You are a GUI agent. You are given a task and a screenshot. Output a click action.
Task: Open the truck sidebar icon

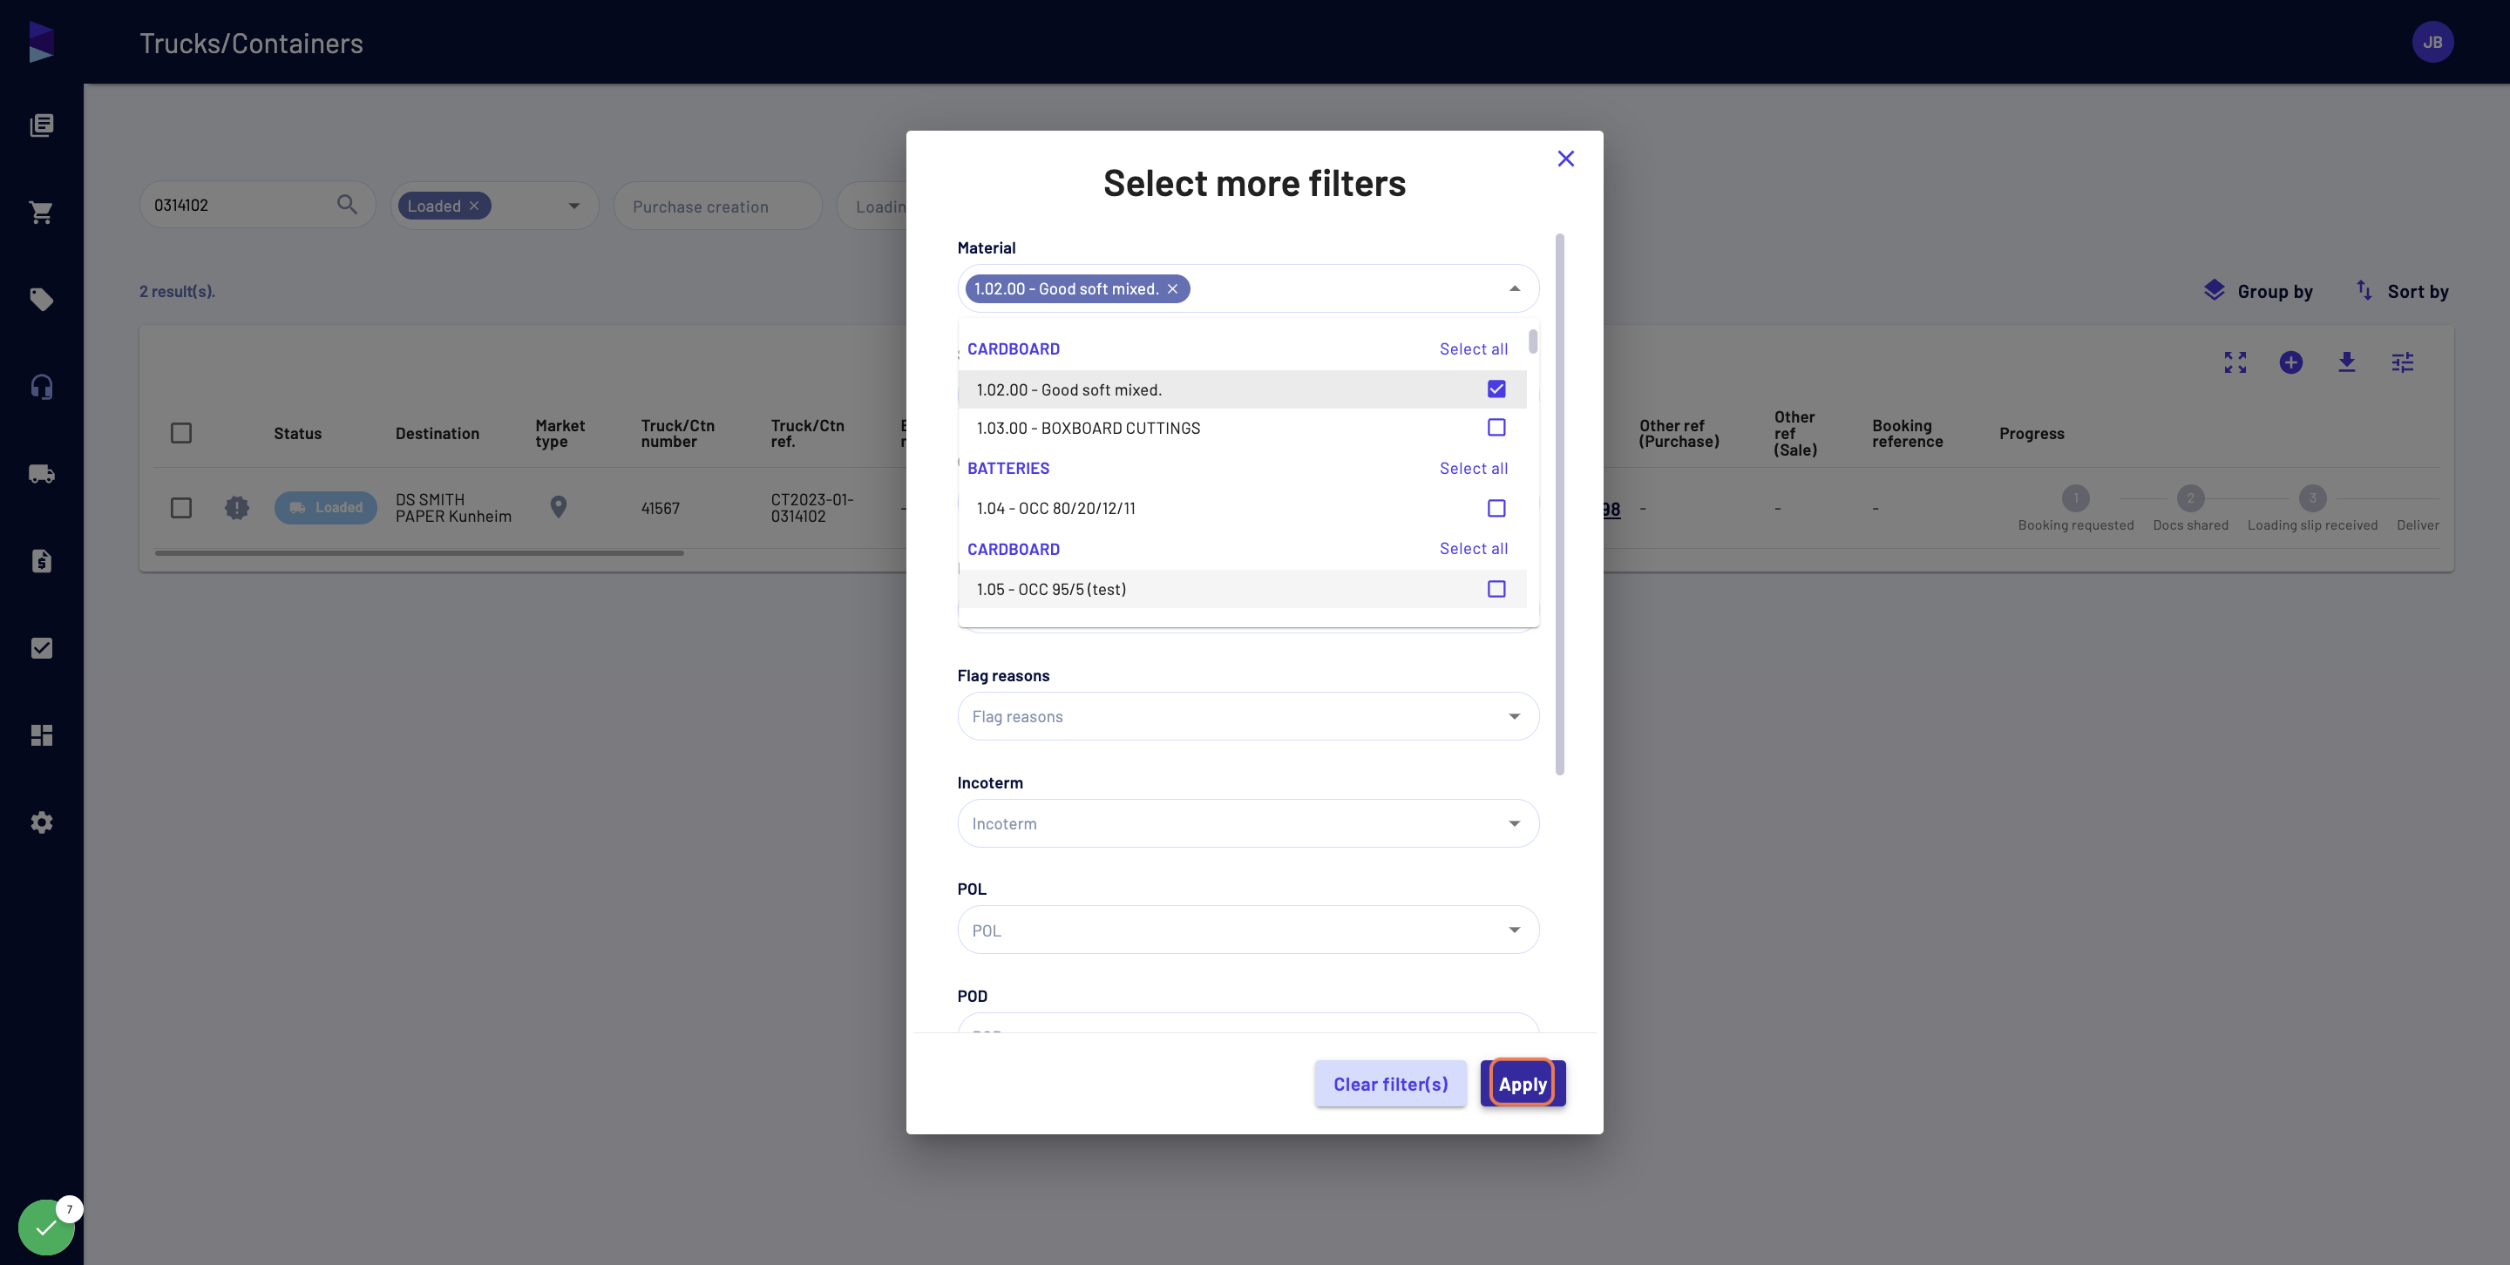[41, 473]
